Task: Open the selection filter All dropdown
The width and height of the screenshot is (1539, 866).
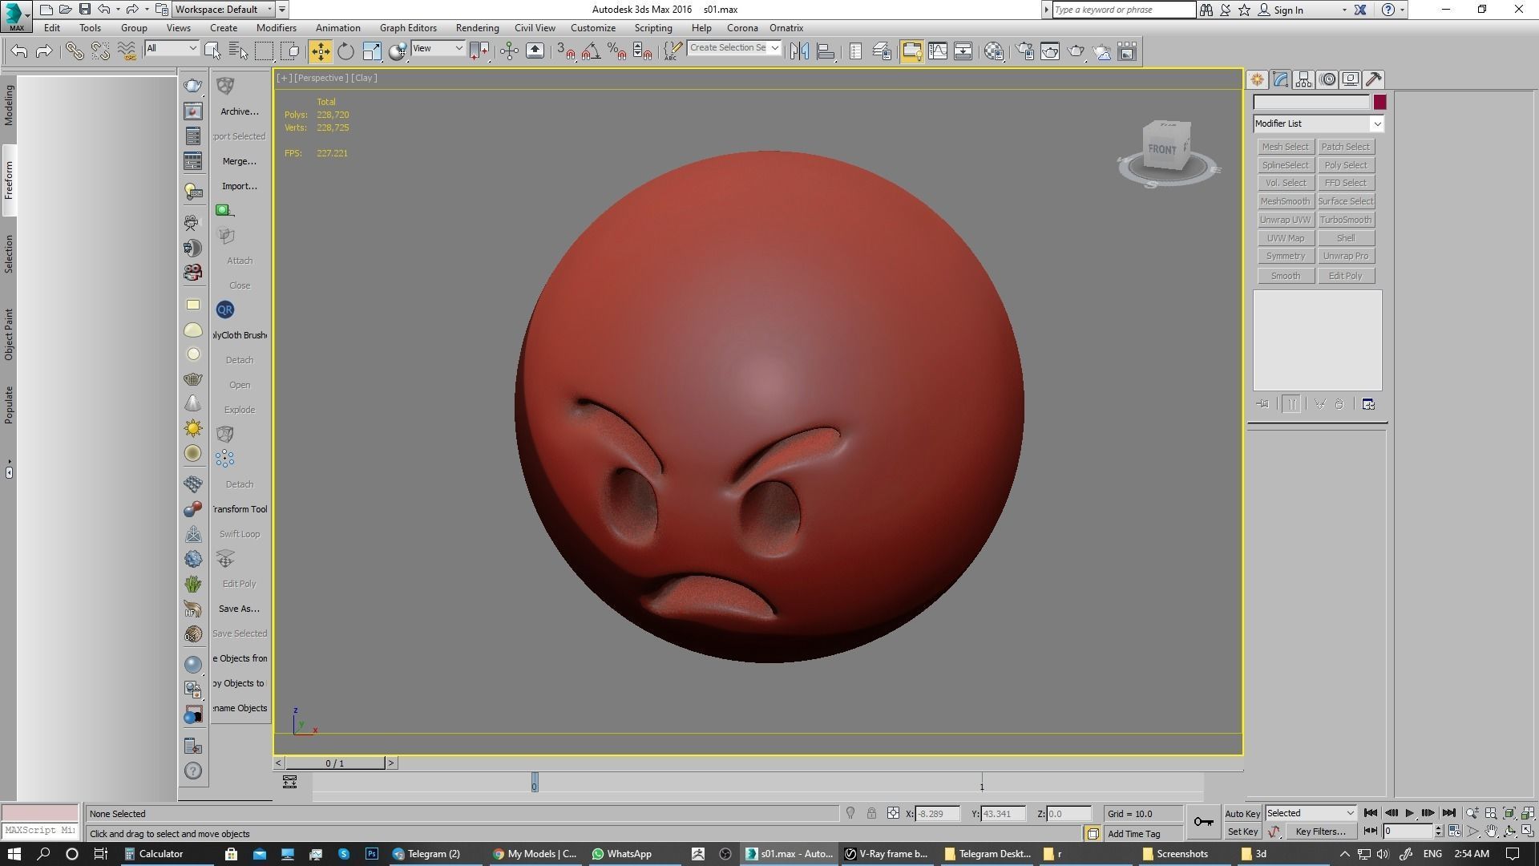Action: tap(171, 48)
